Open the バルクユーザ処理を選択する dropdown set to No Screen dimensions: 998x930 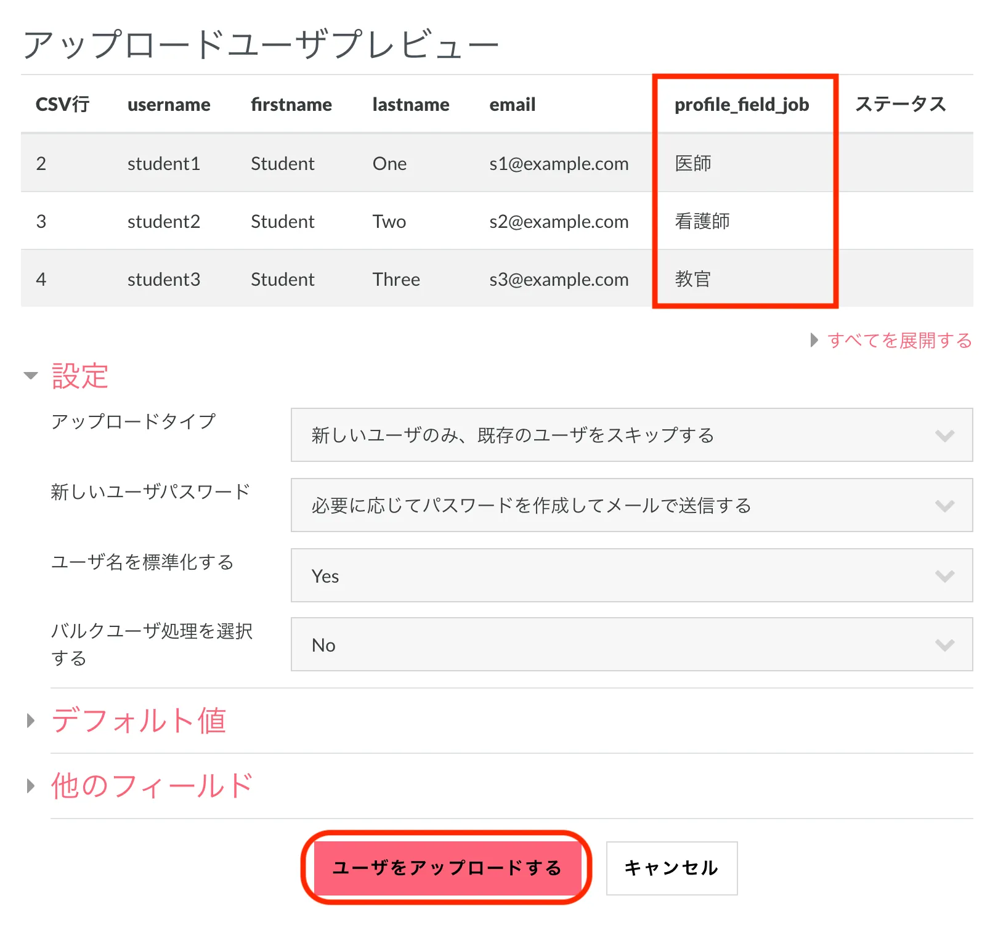[631, 644]
